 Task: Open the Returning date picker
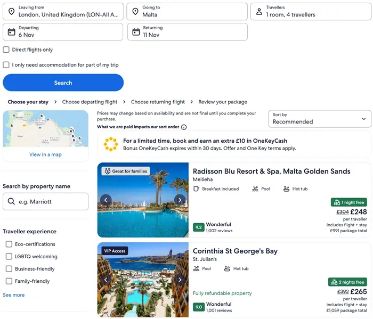click(187, 32)
